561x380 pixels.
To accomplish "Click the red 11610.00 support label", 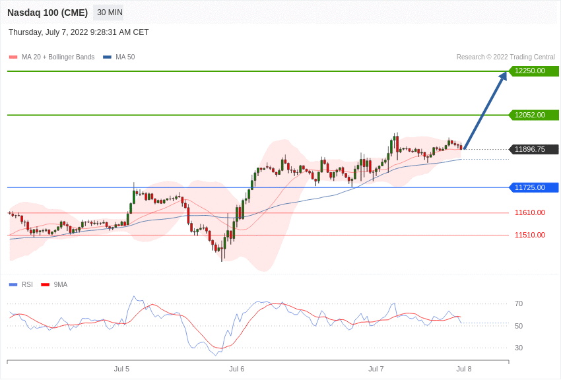I will [x=530, y=212].
